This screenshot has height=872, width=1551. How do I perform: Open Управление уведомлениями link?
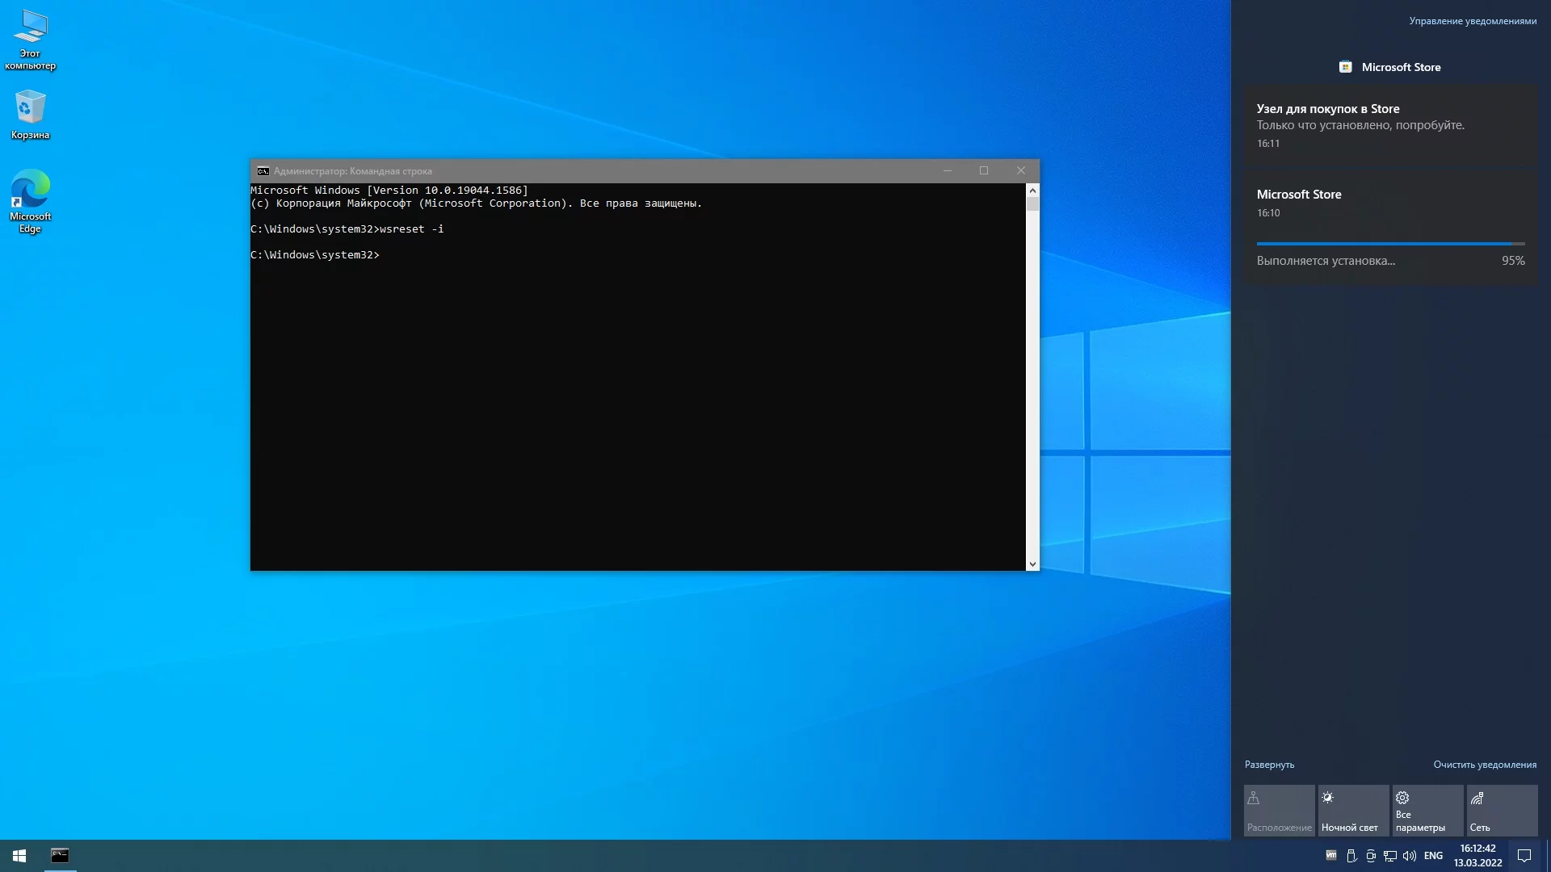point(1473,21)
